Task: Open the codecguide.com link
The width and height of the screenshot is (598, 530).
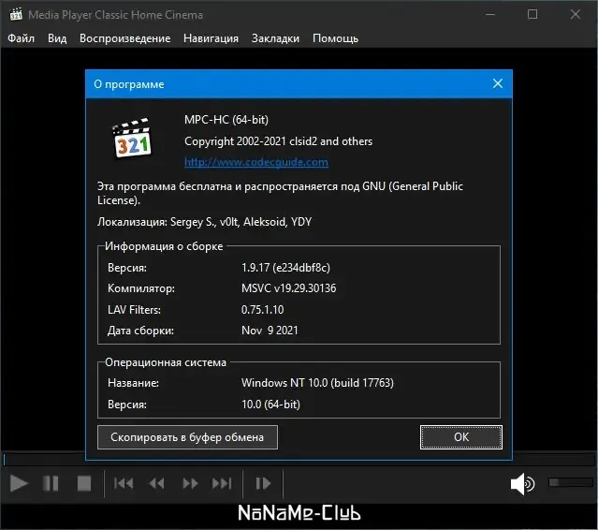Action: (255, 162)
